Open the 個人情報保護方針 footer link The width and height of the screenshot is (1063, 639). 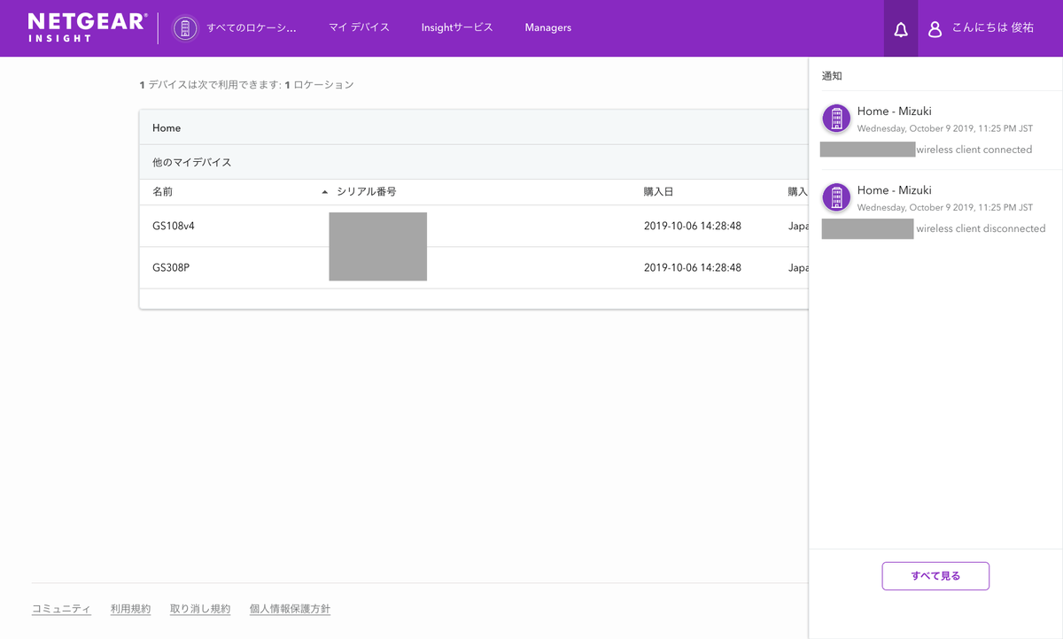290,609
